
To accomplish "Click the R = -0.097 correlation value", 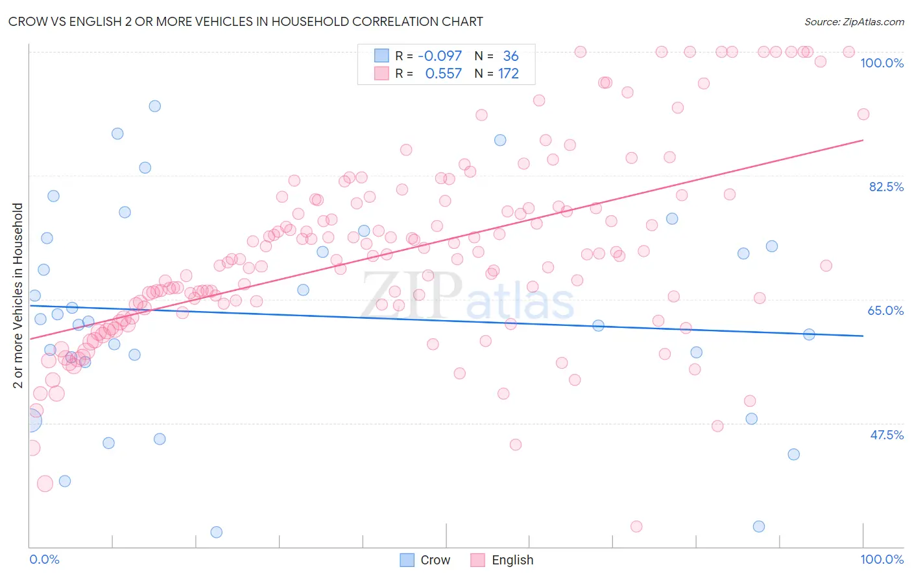I will (429, 56).
